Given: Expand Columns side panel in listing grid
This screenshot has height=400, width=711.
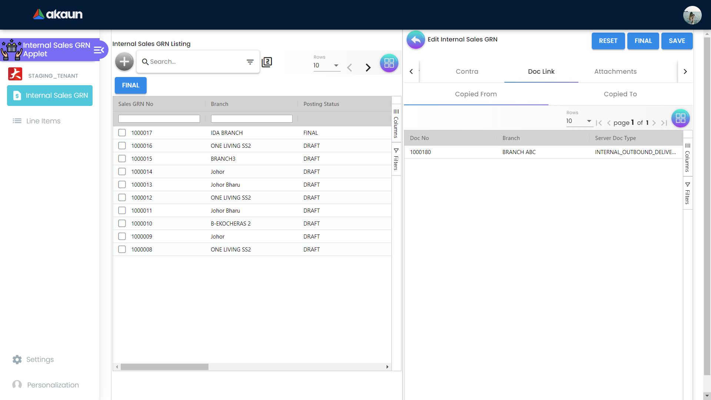Looking at the screenshot, I should 396,124.
